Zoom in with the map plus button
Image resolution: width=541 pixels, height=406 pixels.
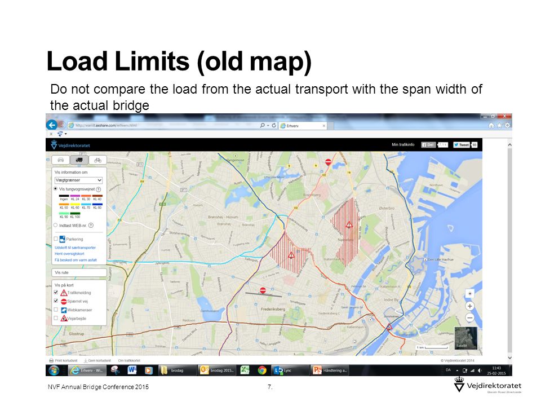pyautogui.click(x=469, y=306)
